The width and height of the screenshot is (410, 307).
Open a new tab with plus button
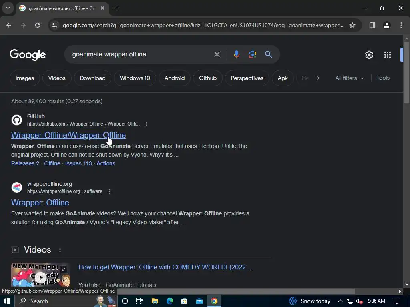pyautogui.click(x=117, y=8)
